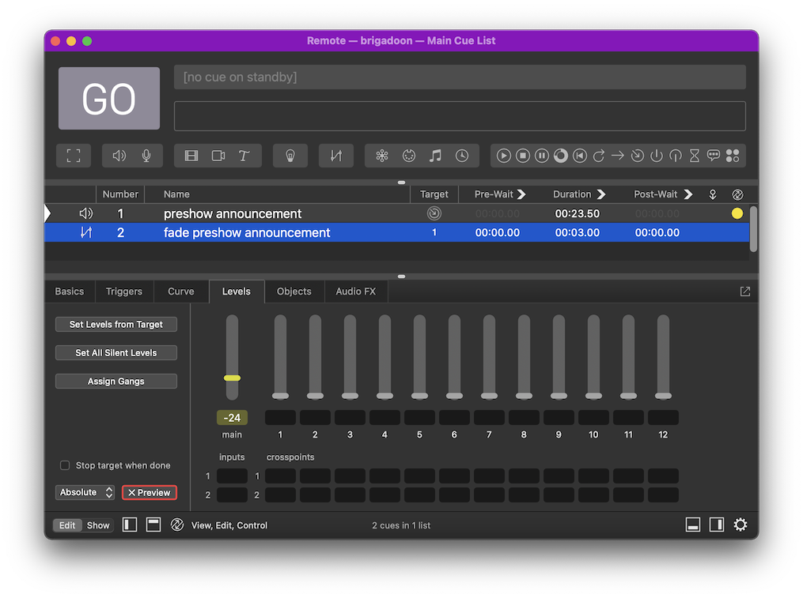Expand the Duration column chevron
This screenshot has width=803, height=598.
[601, 194]
